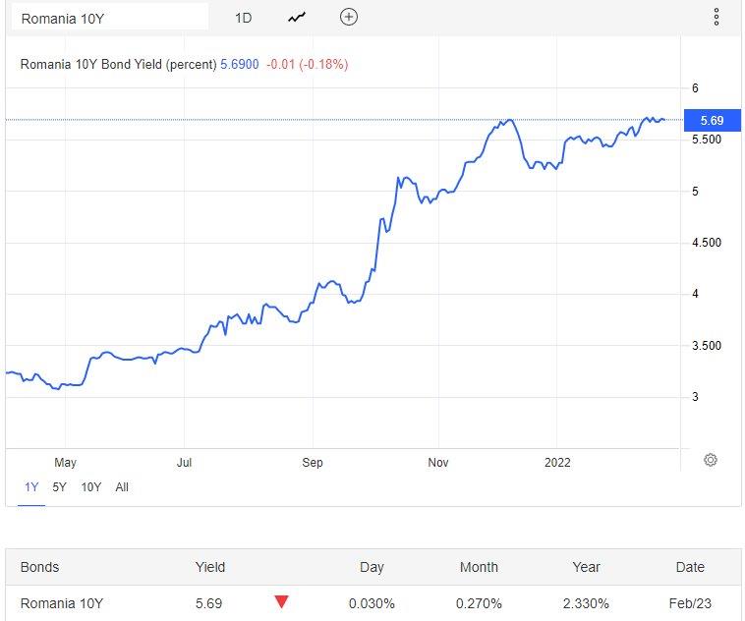Image resolution: width=745 pixels, height=621 pixels.
Task: Click the add comparison plus icon
Action: [x=349, y=17]
